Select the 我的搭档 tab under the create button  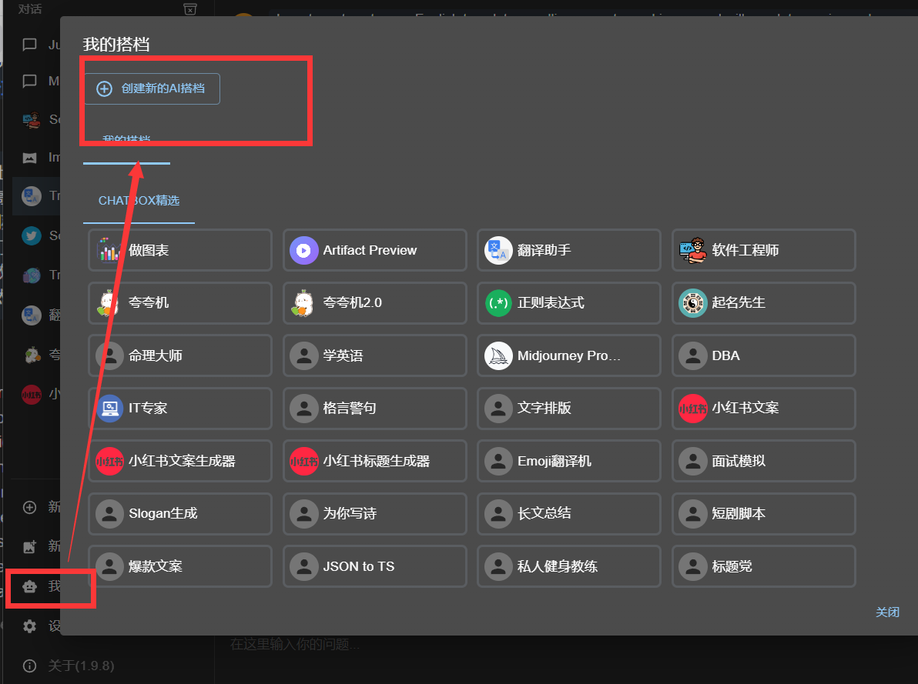click(126, 142)
